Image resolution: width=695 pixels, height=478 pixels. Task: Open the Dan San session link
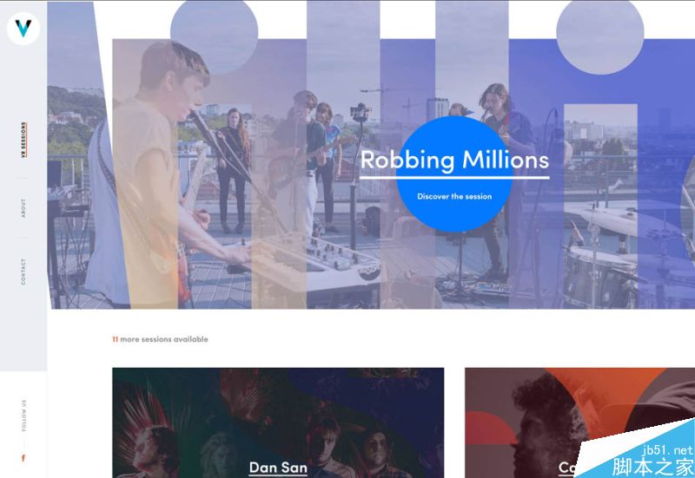pos(278,468)
